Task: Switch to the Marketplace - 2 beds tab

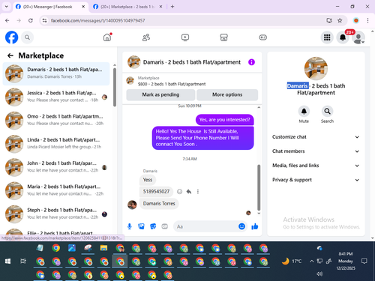Action: [x=127, y=7]
